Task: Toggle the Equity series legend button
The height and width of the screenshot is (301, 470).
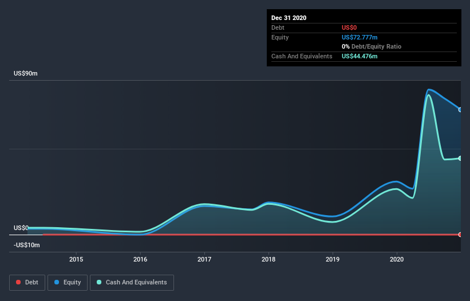Action: coord(68,283)
